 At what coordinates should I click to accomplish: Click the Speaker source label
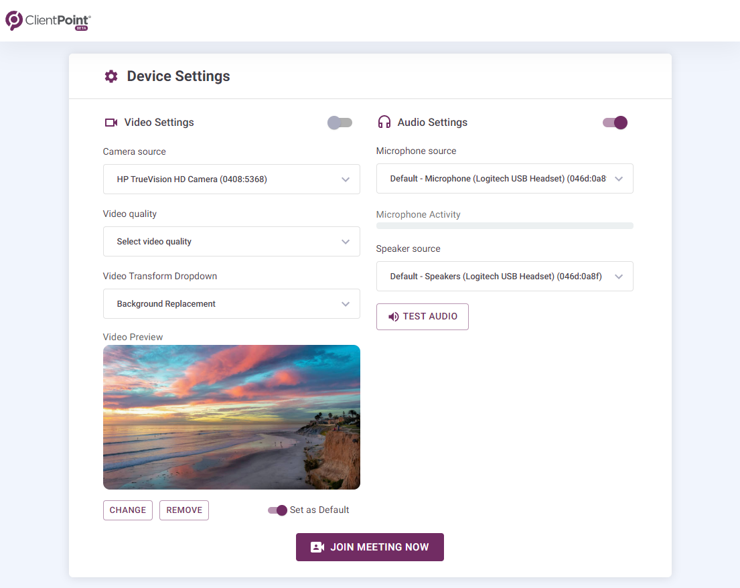coord(409,248)
